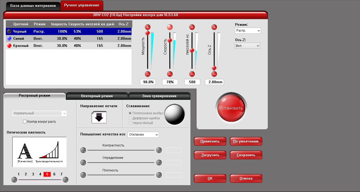Click the left end knob of Контрастность slider
The height and width of the screenshot is (192, 360).
[x=83, y=150]
